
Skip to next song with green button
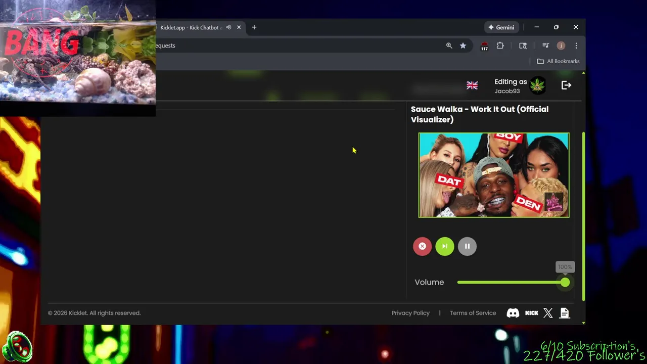coord(445,246)
